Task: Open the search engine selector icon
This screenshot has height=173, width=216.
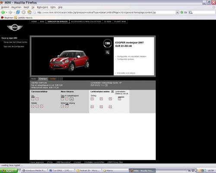Action: (191, 13)
